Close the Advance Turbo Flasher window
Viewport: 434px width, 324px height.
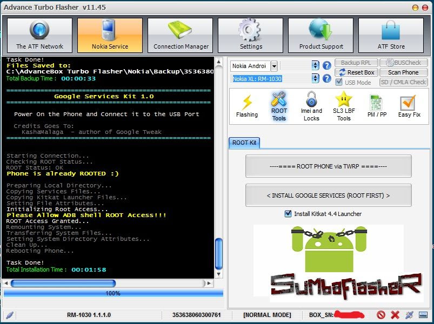(425, 8)
